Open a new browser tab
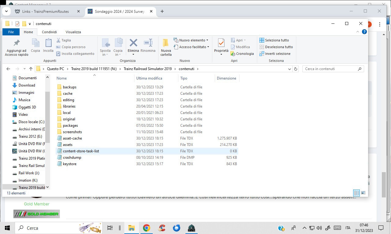The image size is (391, 234). click(x=162, y=12)
